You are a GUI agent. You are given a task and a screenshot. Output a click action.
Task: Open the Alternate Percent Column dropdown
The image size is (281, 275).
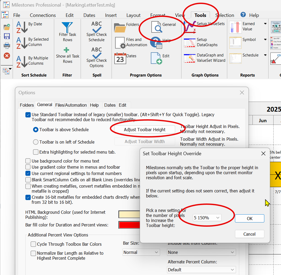tap(201, 270)
